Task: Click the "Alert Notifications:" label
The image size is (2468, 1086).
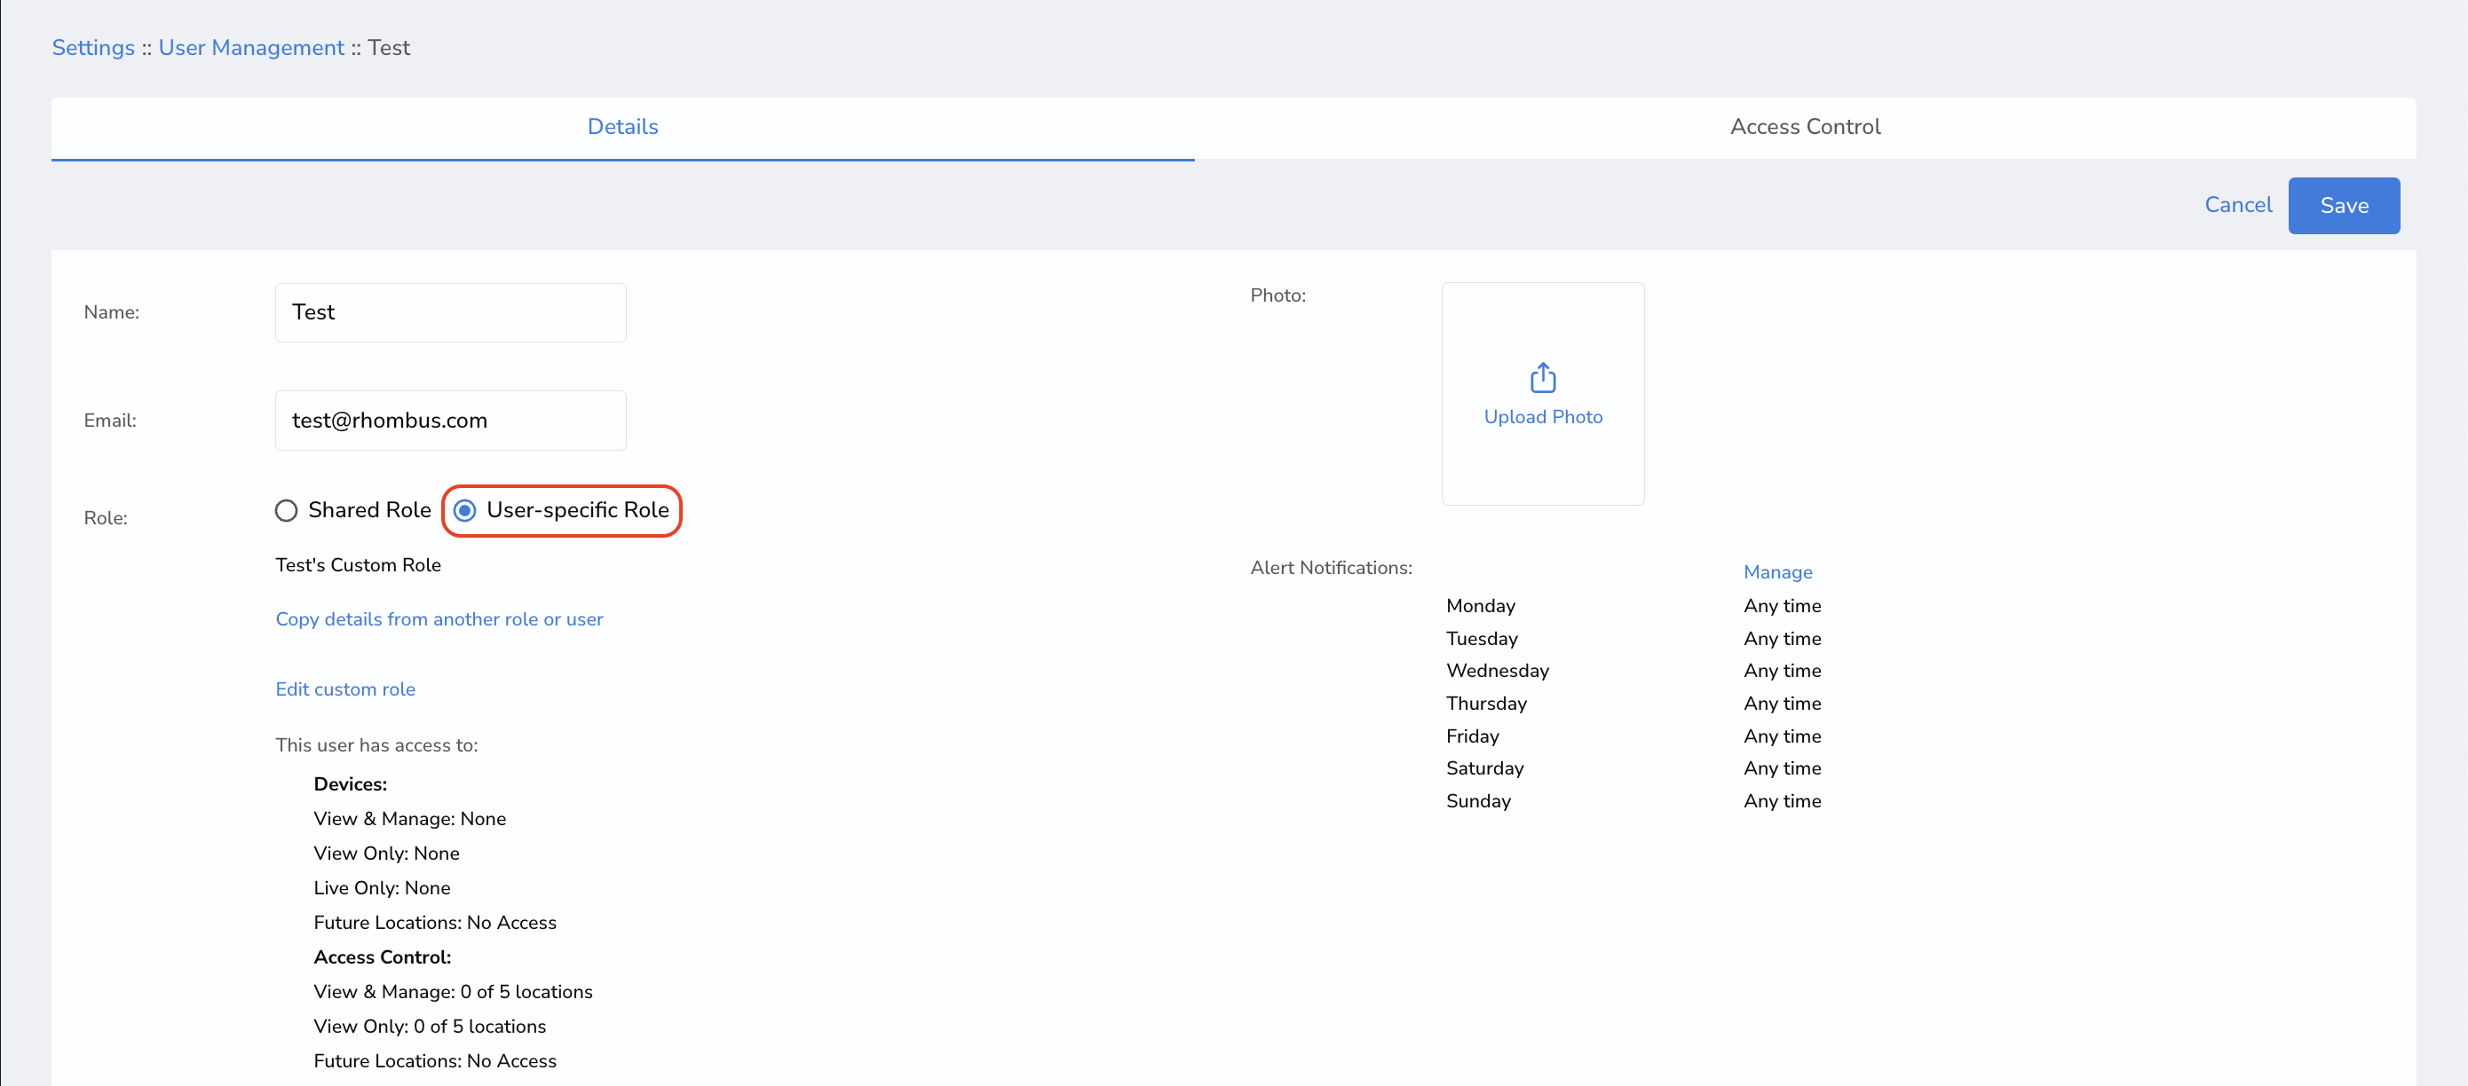Action: click(1331, 568)
